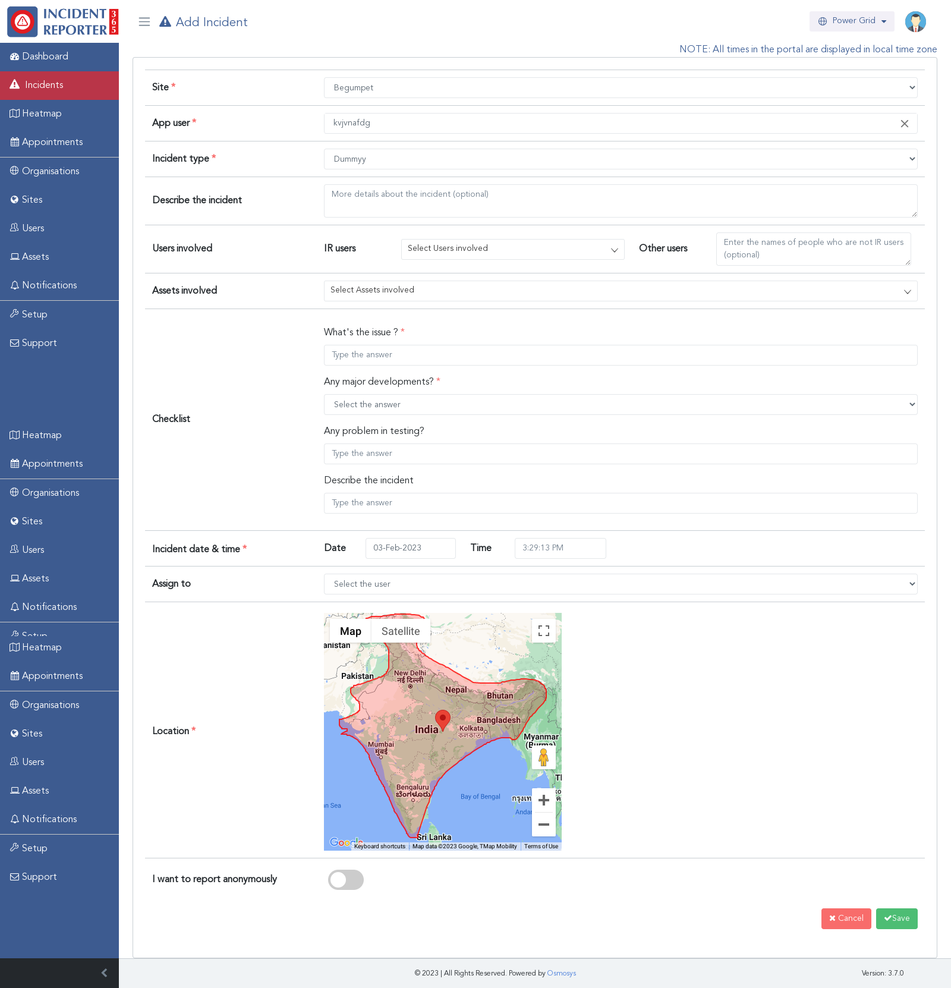Image resolution: width=951 pixels, height=988 pixels.
Task: Save the incident form
Action: pos(896,918)
